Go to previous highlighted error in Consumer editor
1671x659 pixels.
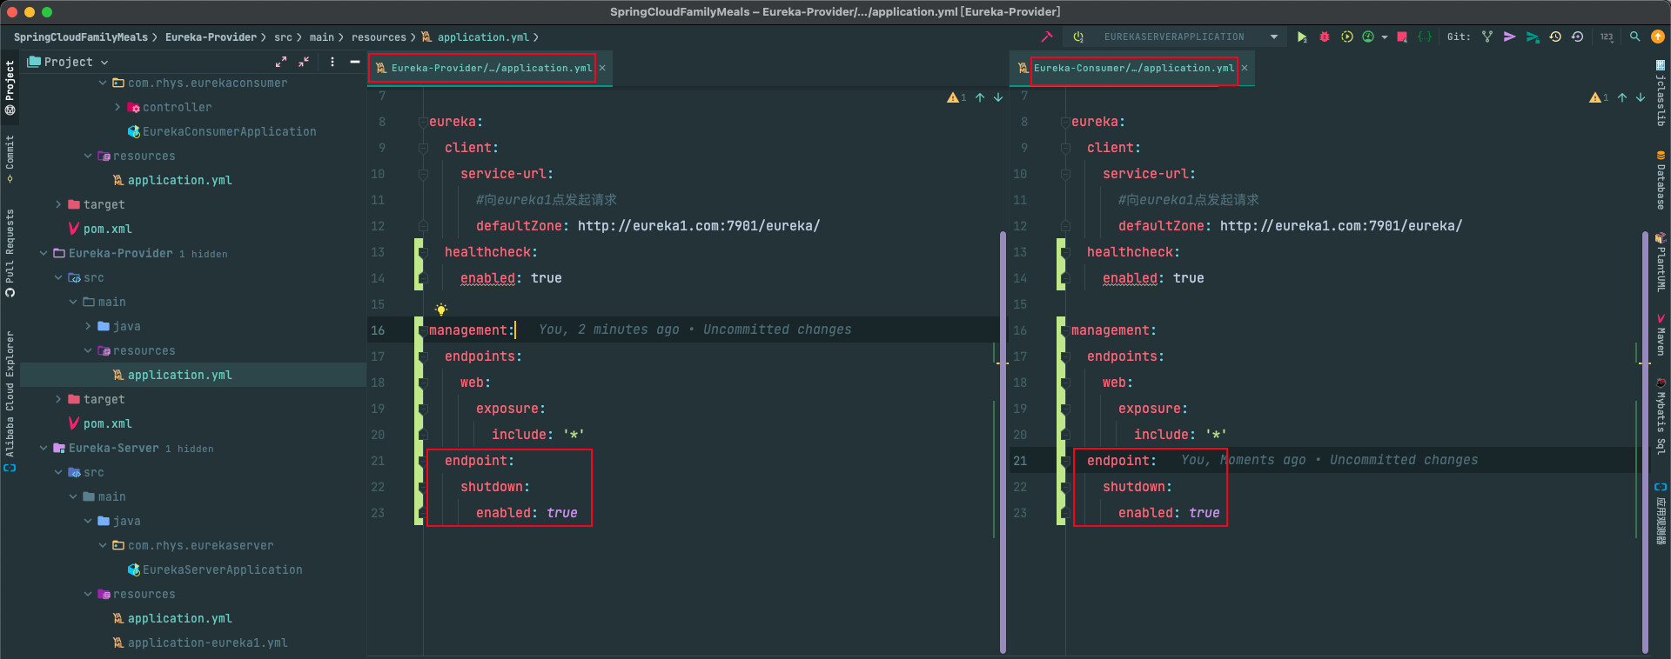tap(1622, 97)
